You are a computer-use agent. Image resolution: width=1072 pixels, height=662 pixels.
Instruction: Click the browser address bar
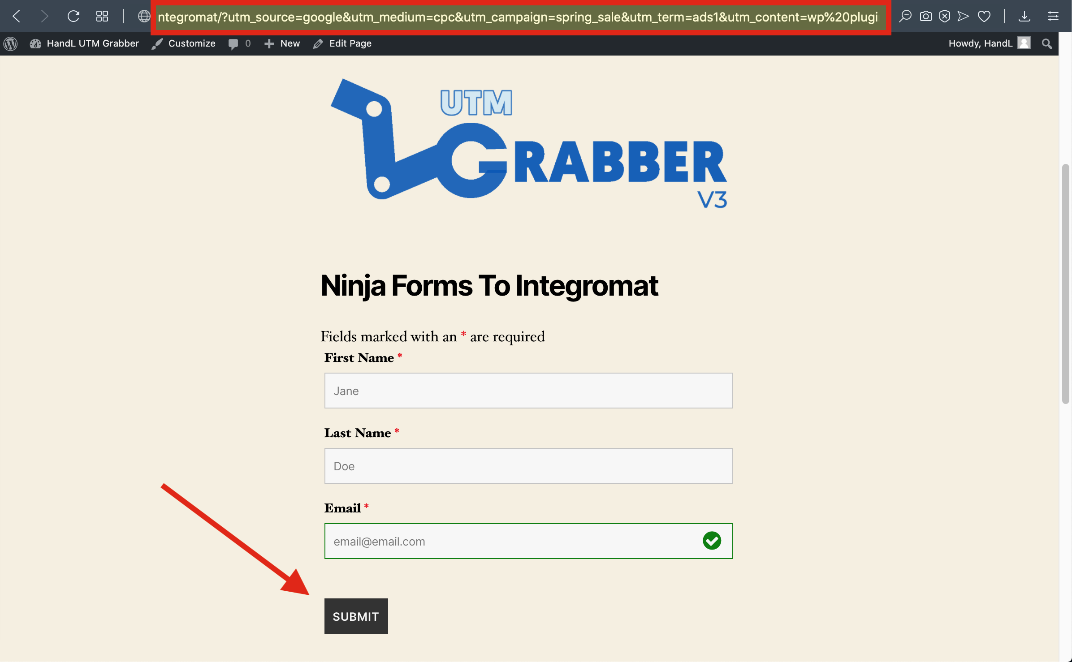click(x=522, y=15)
